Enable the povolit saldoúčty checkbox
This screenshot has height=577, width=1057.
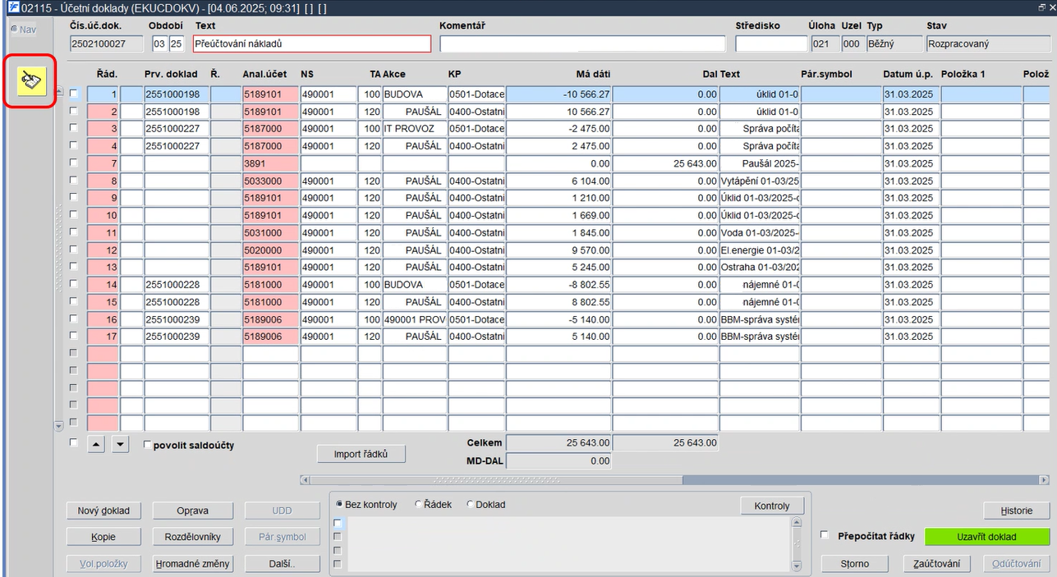tap(148, 446)
